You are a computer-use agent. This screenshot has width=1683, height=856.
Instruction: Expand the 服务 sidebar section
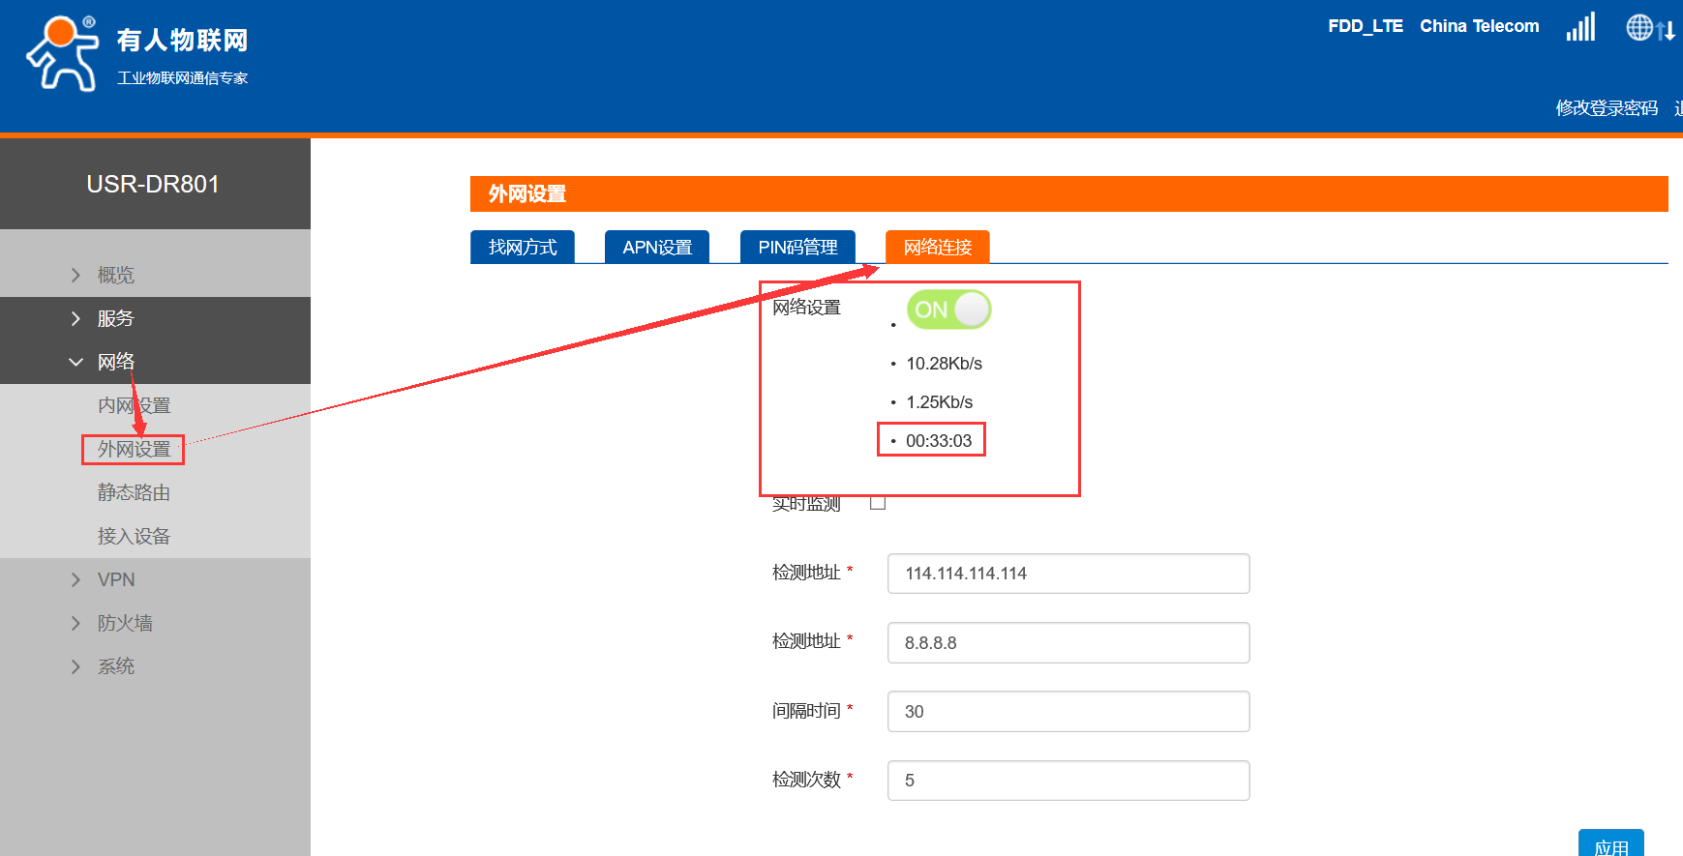pyautogui.click(x=115, y=318)
